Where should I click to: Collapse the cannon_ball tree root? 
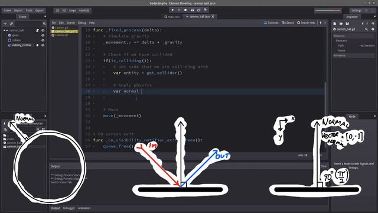pos(4,30)
